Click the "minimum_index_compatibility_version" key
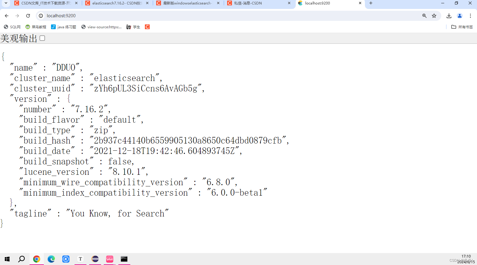The height and width of the screenshot is (265, 477). point(106,193)
